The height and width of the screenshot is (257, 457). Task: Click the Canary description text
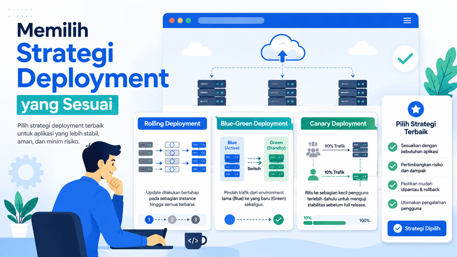[x=337, y=199]
